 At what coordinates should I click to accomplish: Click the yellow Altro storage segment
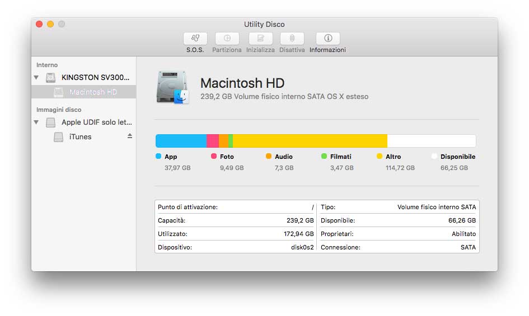(310, 141)
